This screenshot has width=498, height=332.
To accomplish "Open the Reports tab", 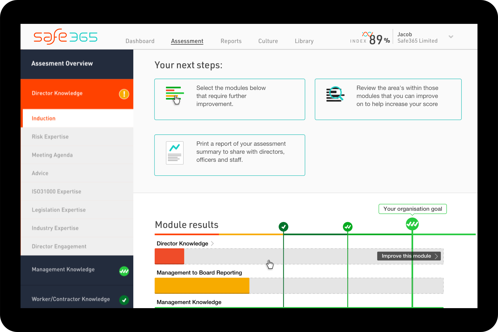I will pos(231,41).
